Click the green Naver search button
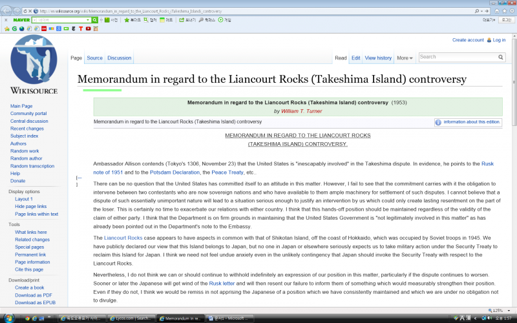The height and width of the screenshot is (323, 517). pos(95,20)
